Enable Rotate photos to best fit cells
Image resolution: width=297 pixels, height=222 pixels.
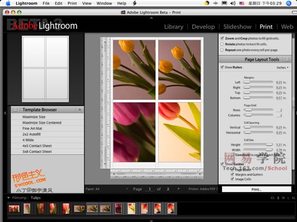(222, 44)
